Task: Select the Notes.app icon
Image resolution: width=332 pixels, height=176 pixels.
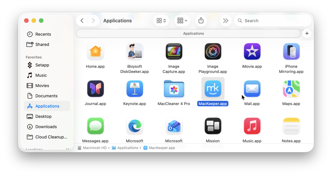Action: click(x=291, y=126)
